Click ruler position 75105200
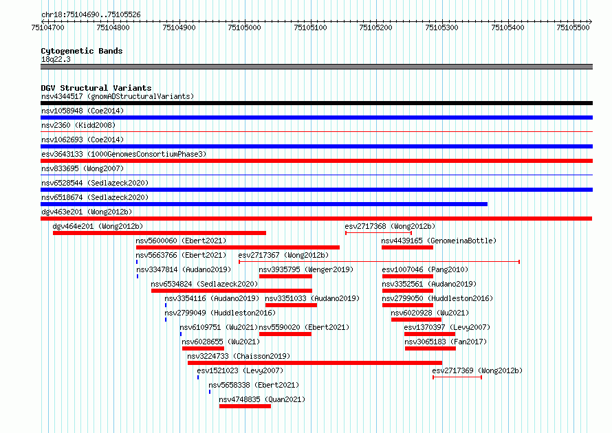 (x=375, y=27)
